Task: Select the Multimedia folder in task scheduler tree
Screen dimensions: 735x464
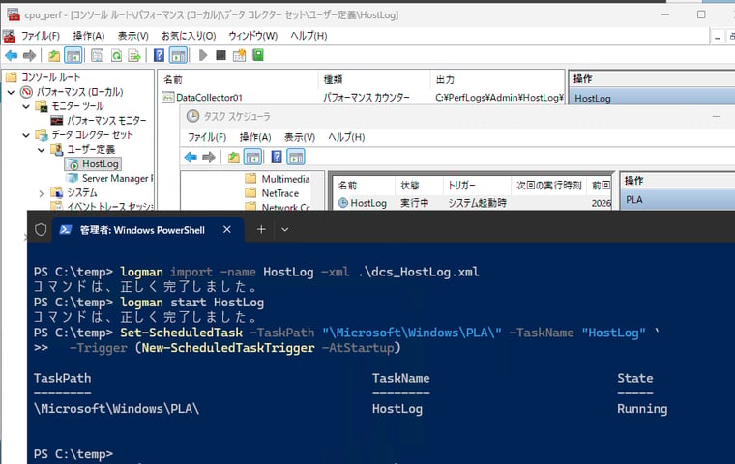Action: 285,179
